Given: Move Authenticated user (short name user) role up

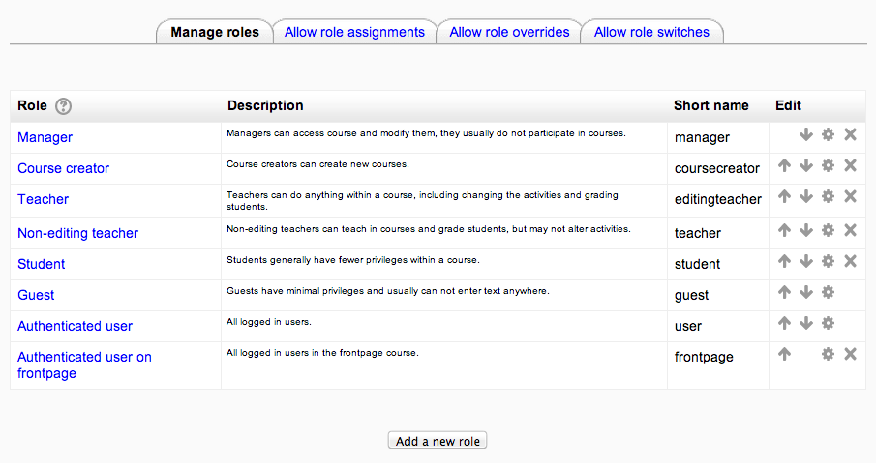Looking at the screenshot, I should click(x=784, y=323).
